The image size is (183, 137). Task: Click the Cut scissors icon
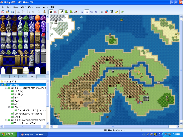coord(19,12)
